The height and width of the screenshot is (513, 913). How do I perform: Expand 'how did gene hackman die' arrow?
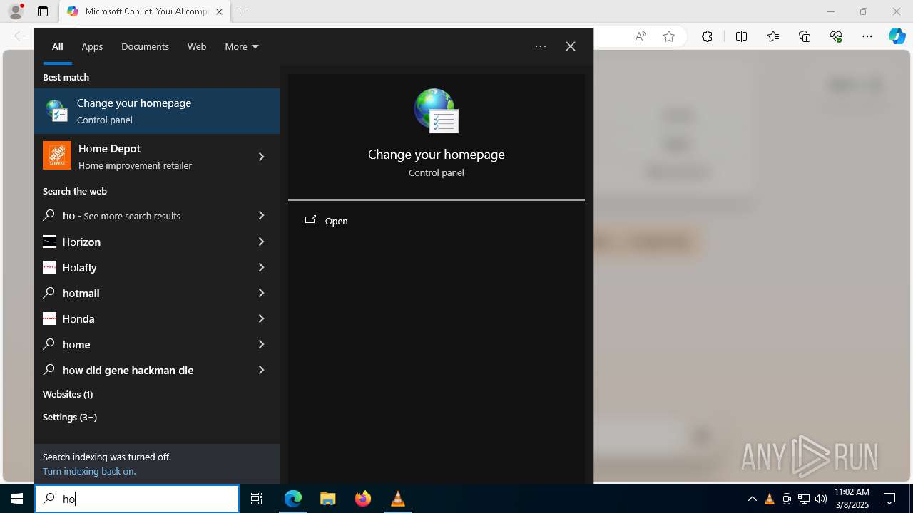[x=261, y=370]
